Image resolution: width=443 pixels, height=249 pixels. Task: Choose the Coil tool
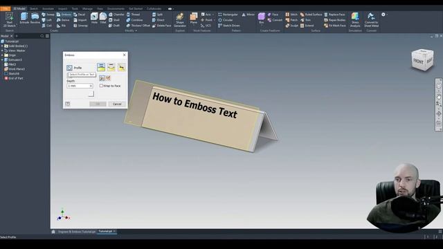click(x=47, y=26)
